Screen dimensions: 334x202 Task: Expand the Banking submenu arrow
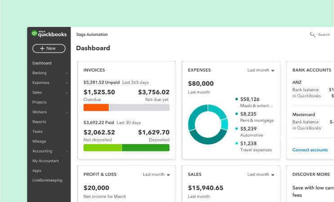[67, 73]
